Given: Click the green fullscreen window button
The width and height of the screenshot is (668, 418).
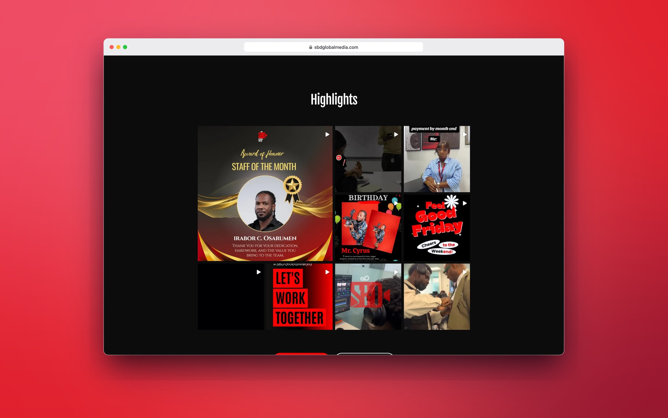Looking at the screenshot, I should point(125,47).
